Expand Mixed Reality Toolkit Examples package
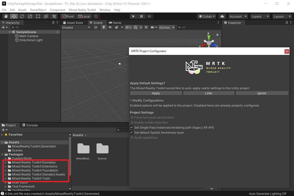The image size is (294, 196). click(5, 162)
